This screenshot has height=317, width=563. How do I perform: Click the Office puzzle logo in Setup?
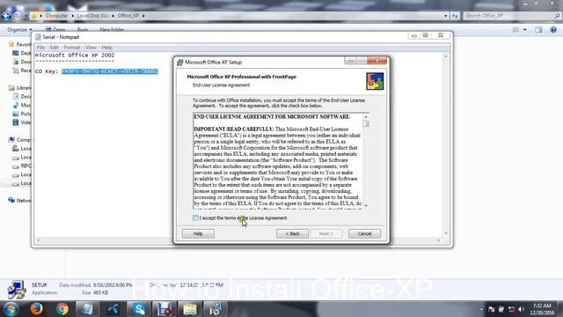coord(375,81)
